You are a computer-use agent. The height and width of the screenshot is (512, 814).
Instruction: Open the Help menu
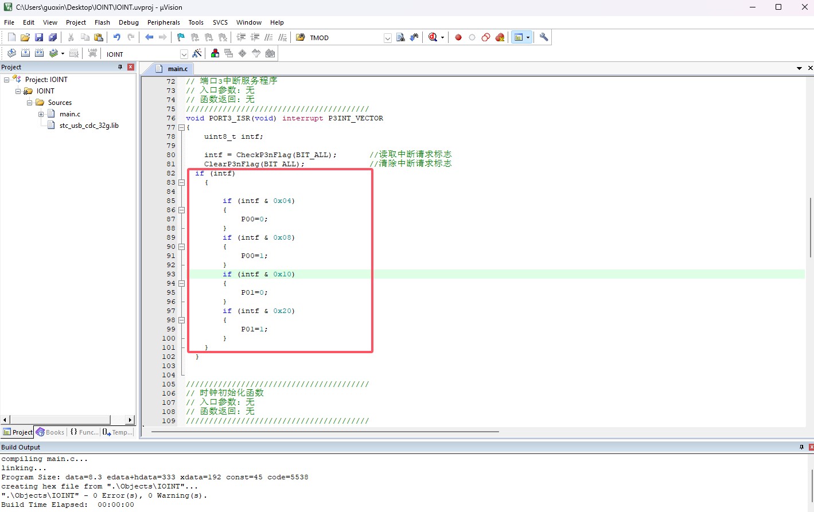point(277,22)
